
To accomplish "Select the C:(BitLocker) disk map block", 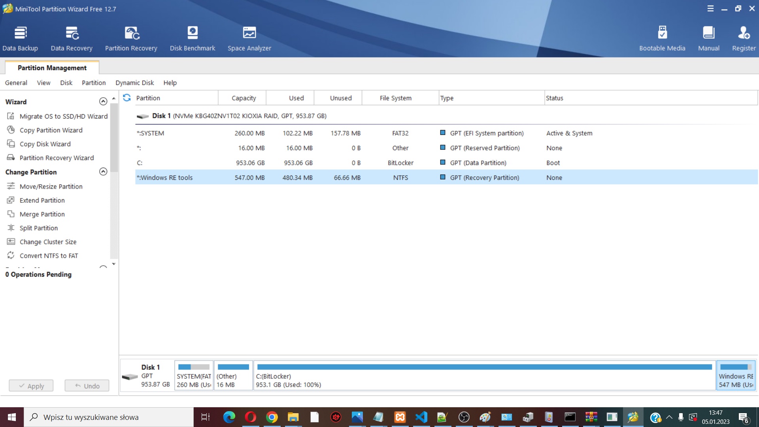I will [x=485, y=375].
